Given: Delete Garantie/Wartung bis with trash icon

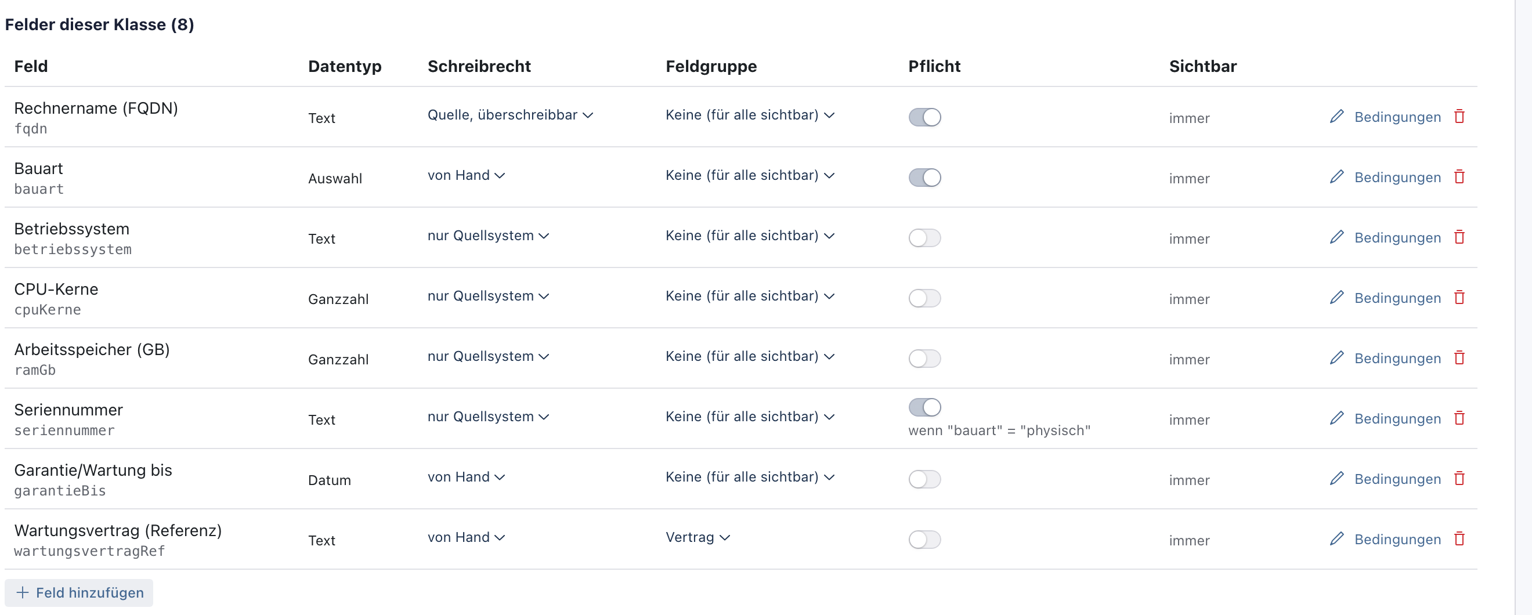Looking at the screenshot, I should pos(1459,478).
